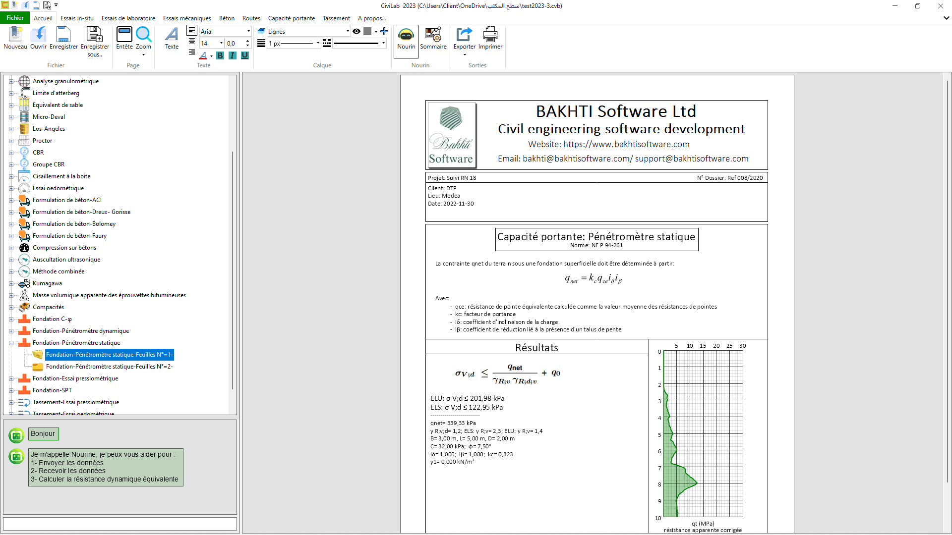Screen dimensions: 952x535
Task: Increase the 0,0 spinner value
Action: [248, 41]
